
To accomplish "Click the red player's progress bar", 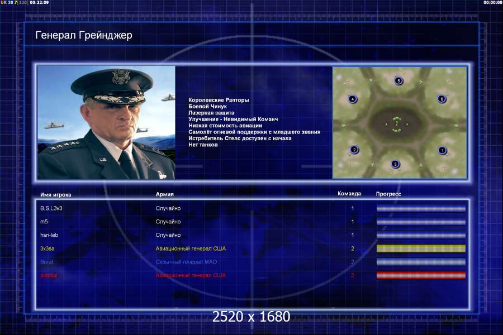I will tap(421, 275).
